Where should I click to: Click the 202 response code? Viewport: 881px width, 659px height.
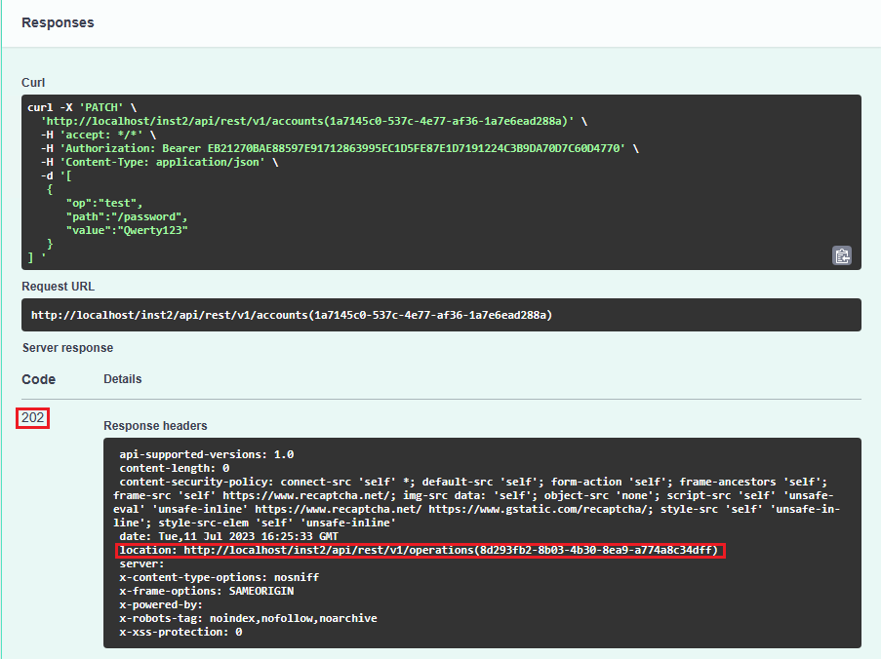click(33, 418)
